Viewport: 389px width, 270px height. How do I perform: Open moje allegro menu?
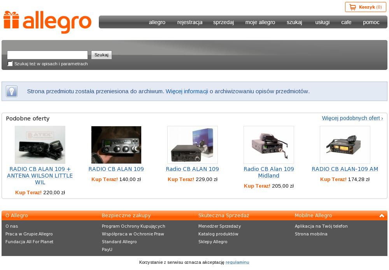point(260,22)
